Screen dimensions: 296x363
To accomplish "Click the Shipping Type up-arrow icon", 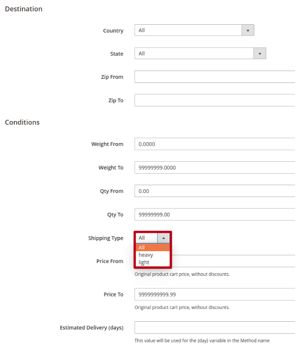I will click(164, 238).
